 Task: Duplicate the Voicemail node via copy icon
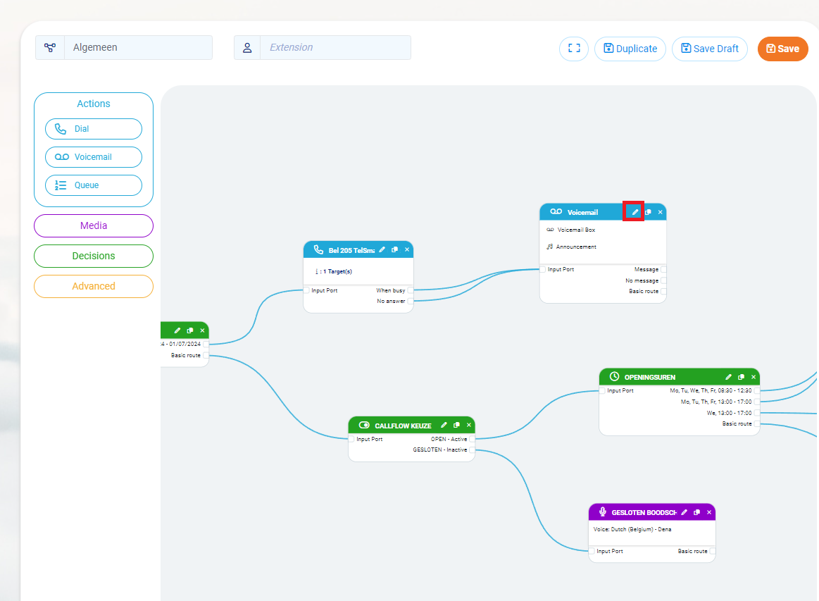648,212
